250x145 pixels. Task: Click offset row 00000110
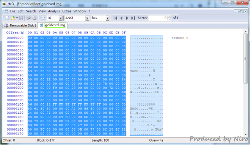click(15, 109)
